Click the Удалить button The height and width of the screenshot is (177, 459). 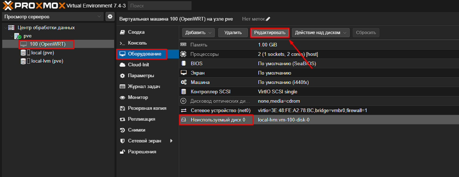(233, 33)
